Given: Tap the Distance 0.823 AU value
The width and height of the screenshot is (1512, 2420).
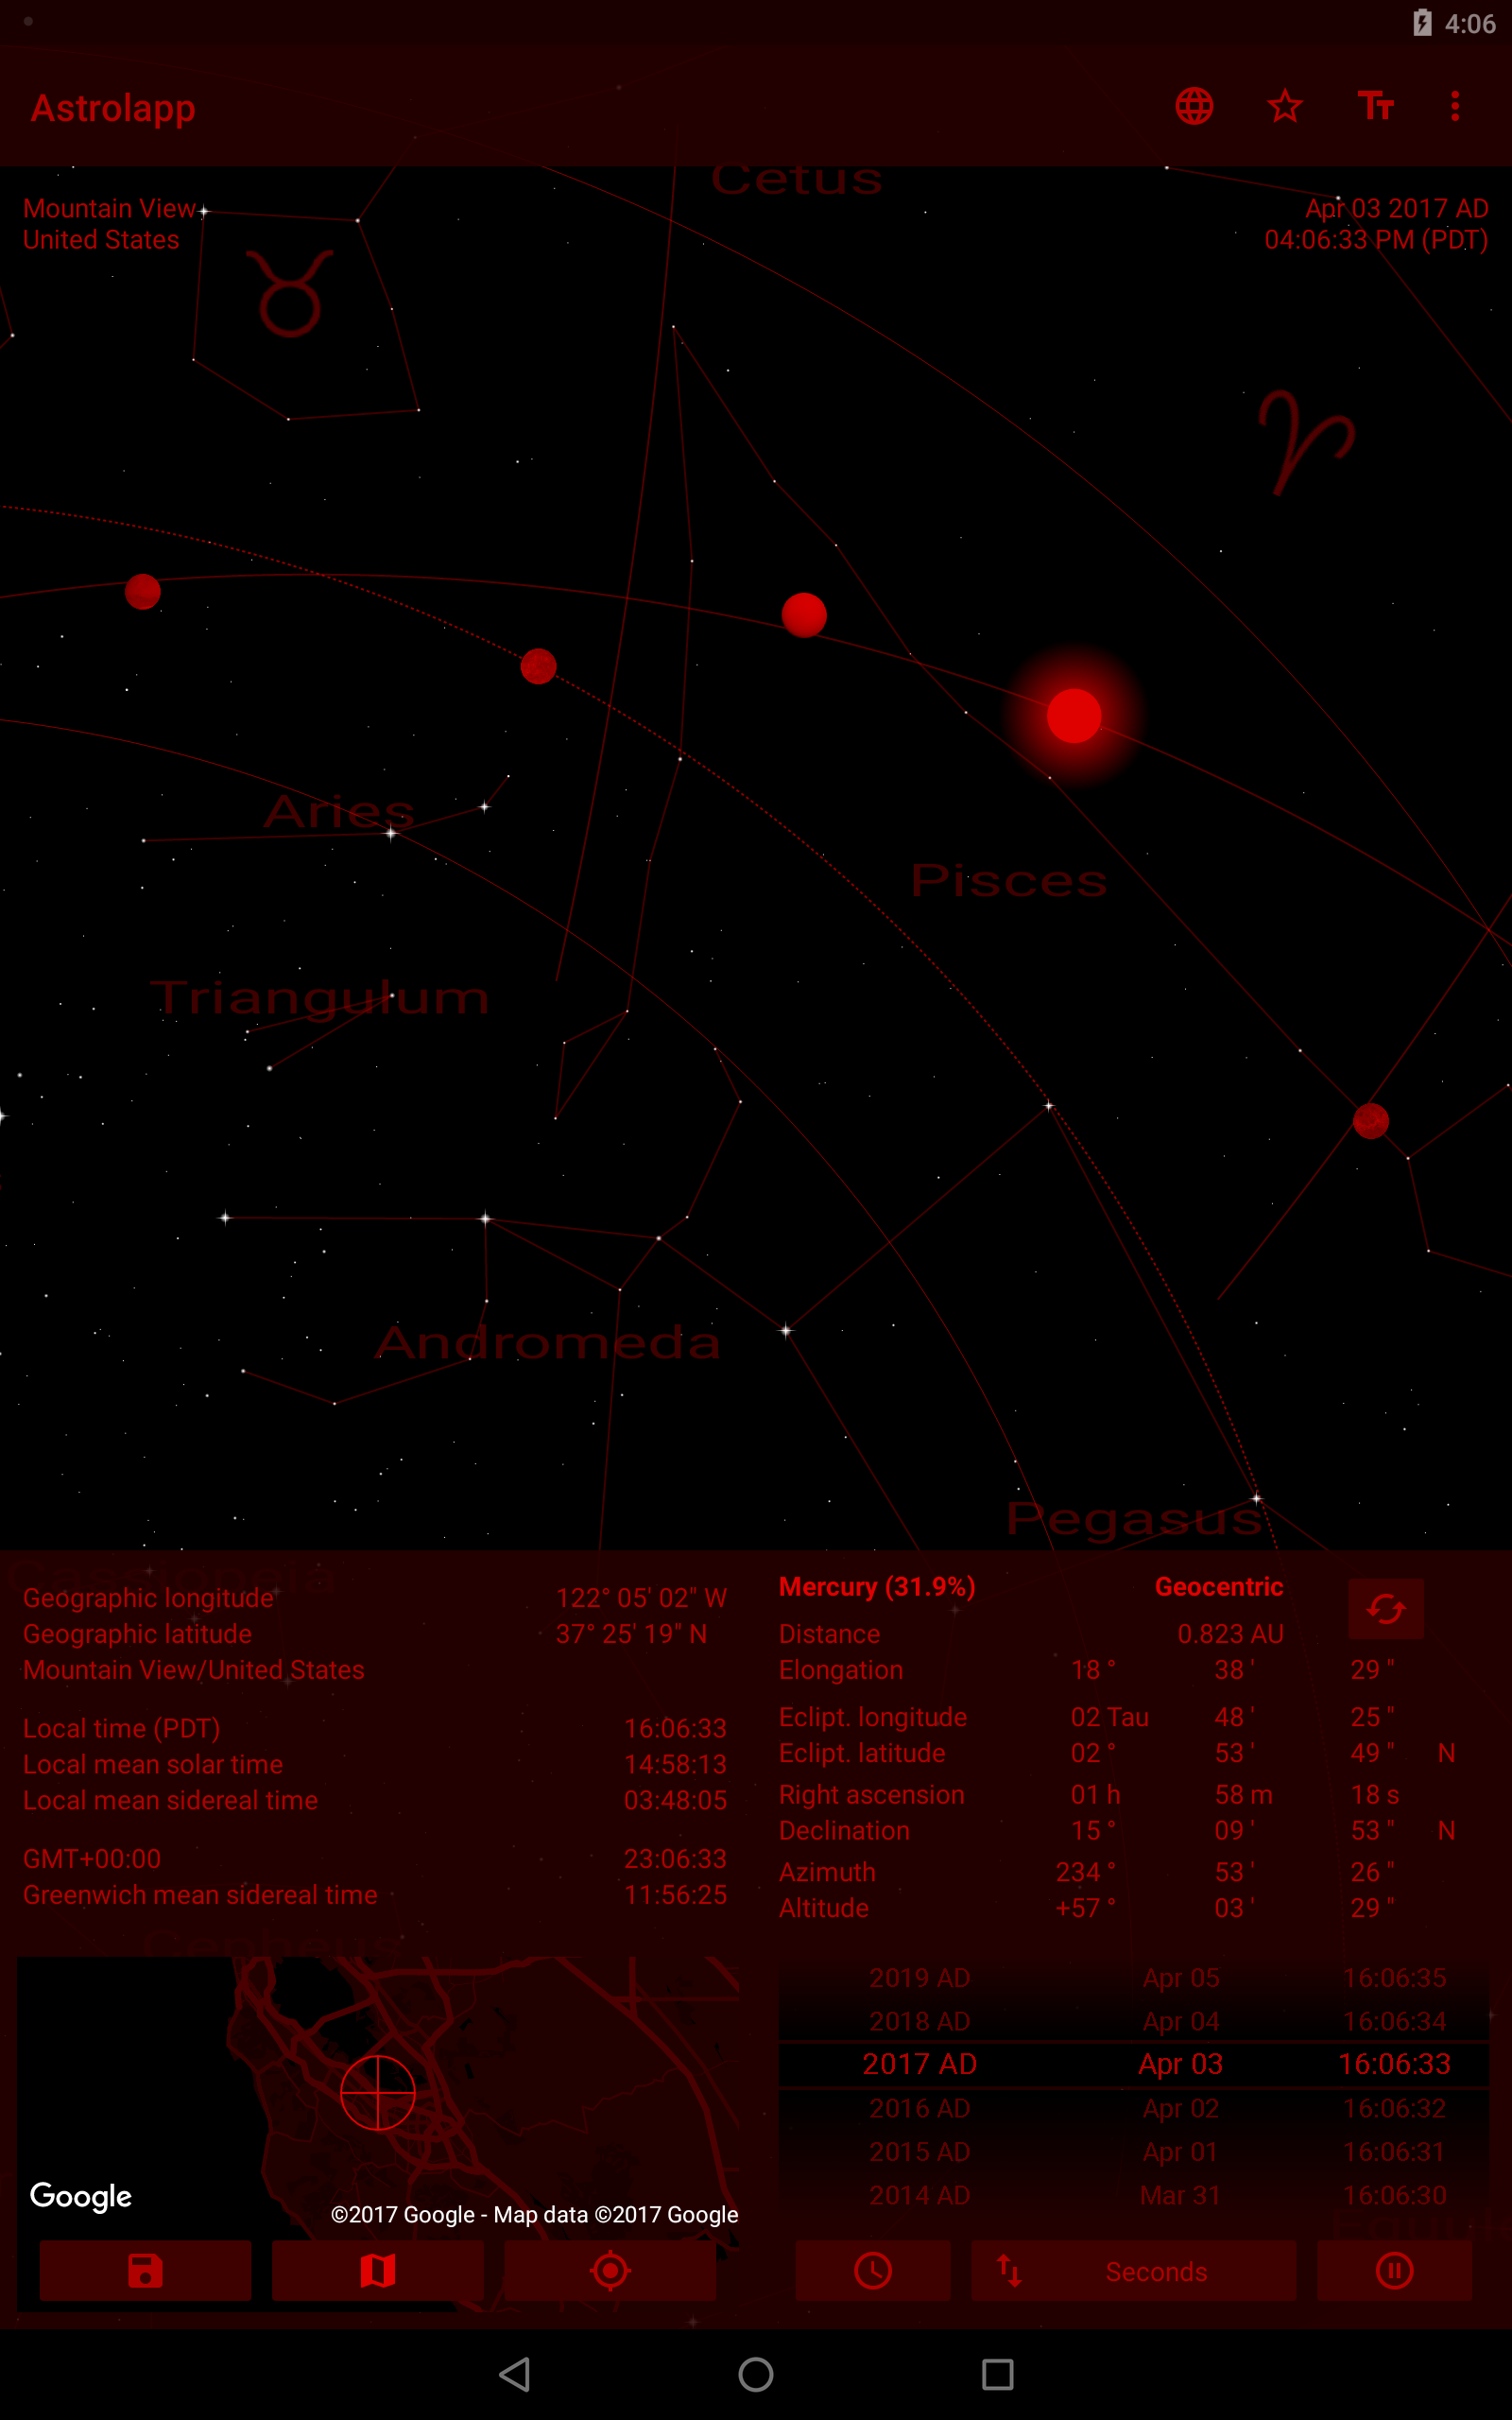Looking at the screenshot, I should click(x=1230, y=1634).
